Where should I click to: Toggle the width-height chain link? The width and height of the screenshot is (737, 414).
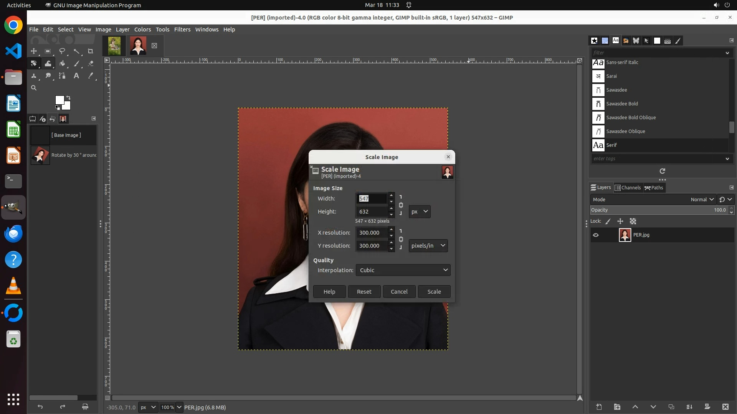point(401,205)
